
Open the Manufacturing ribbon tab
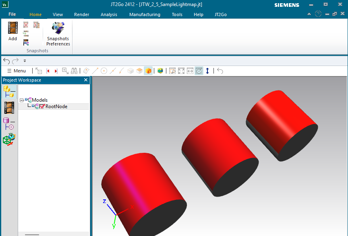[145, 14]
